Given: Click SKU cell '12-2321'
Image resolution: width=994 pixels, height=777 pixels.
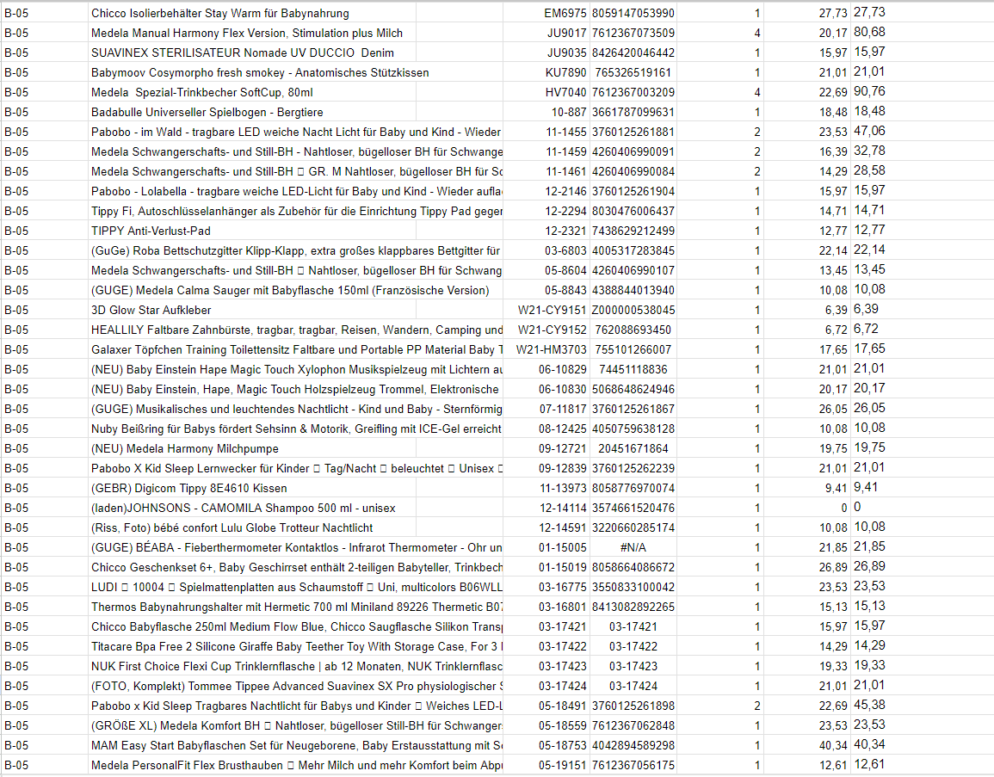Looking at the screenshot, I should coord(546,231).
